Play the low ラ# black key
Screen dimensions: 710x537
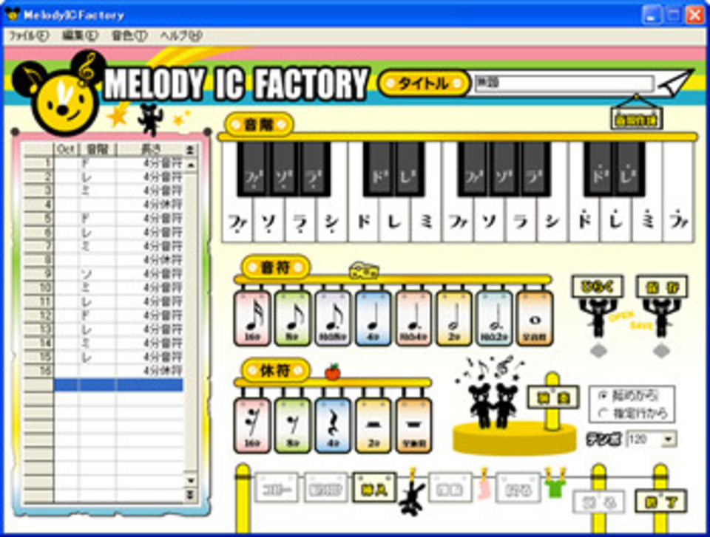315,168
